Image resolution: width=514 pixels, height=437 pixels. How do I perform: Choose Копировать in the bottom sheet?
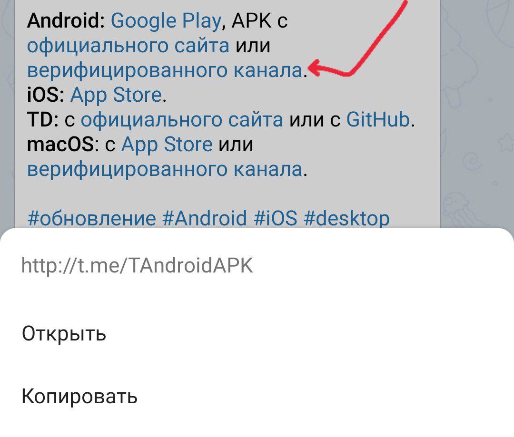(x=257, y=396)
